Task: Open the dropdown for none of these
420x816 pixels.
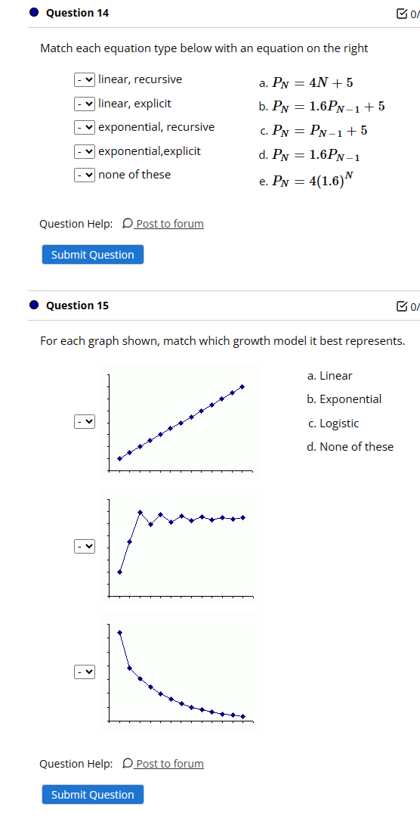Action: tap(84, 175)
